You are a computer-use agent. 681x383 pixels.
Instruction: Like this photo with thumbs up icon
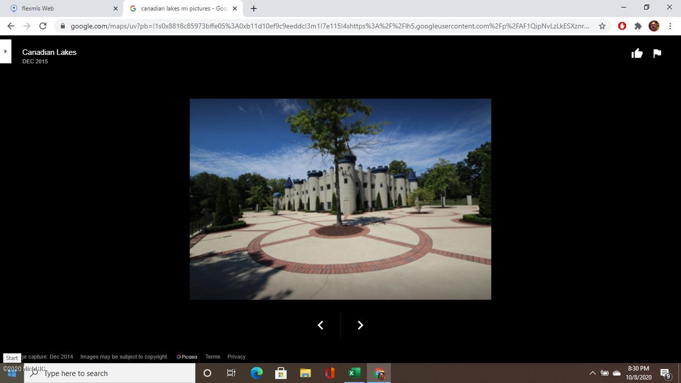637,53
